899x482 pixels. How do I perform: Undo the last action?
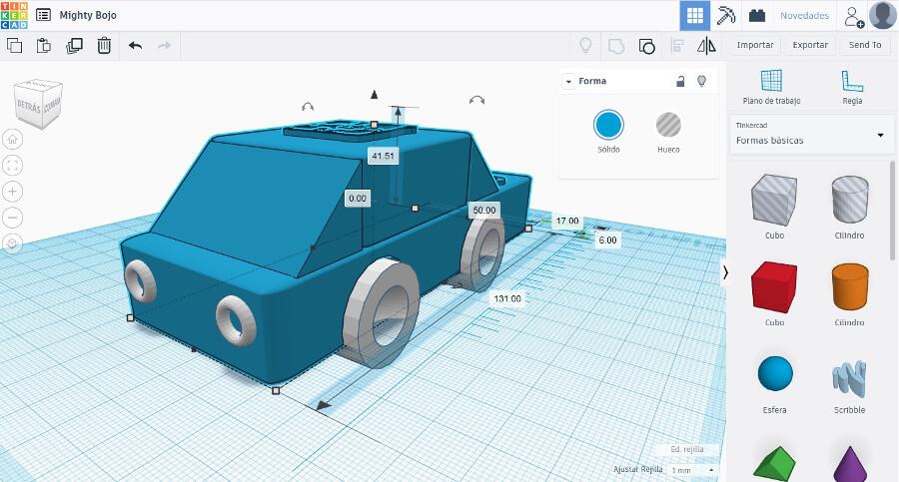click(136, 45)
